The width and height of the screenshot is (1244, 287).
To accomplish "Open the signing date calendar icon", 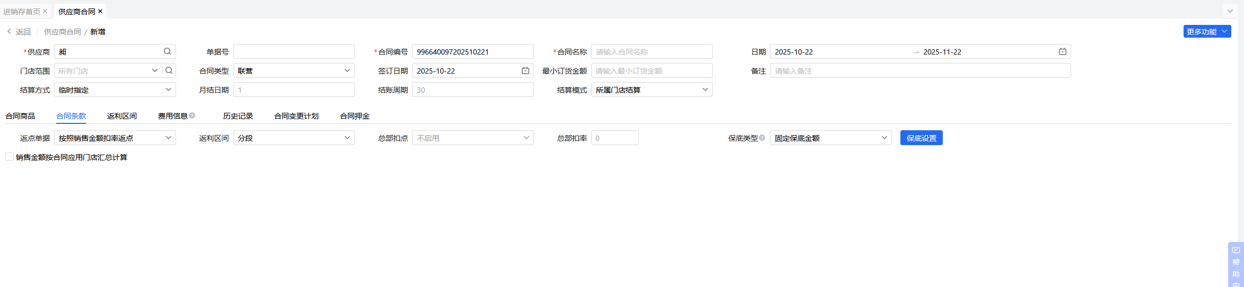I will click(525, 70).
